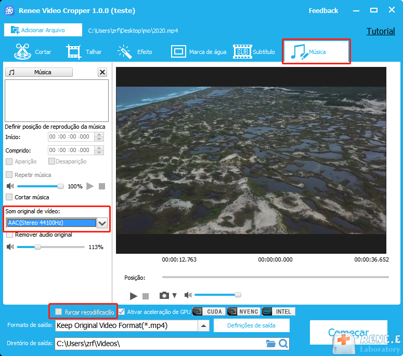Click the stop button below the video preview
The image size is (403, 356).
click(x=146, y=296)
